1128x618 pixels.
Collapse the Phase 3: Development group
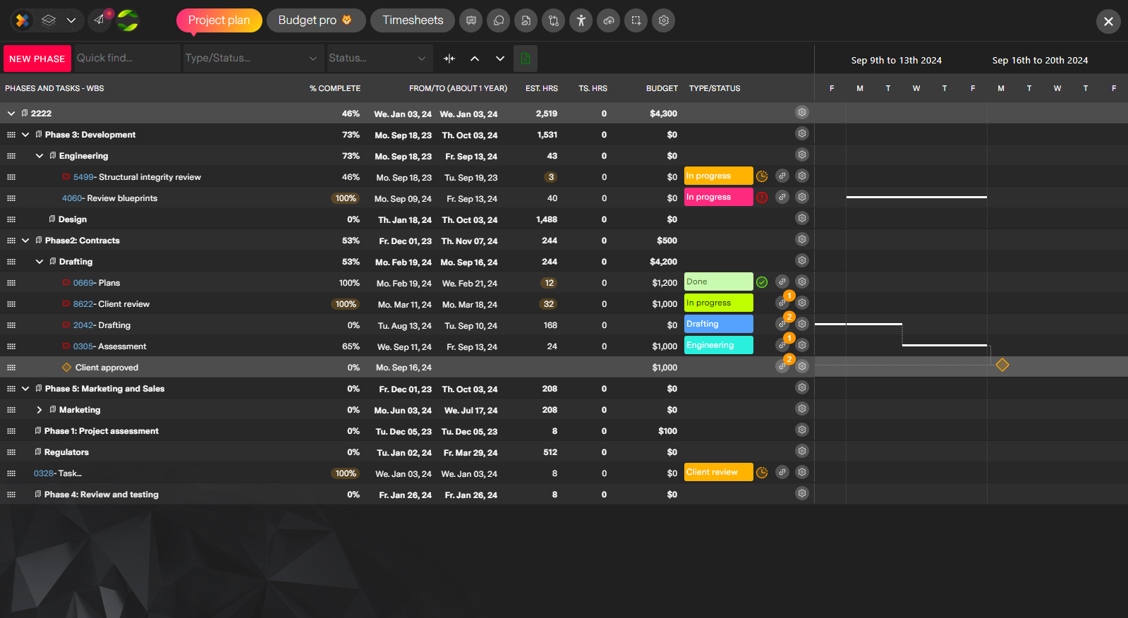pyautogui.click(x=25, y=135)
